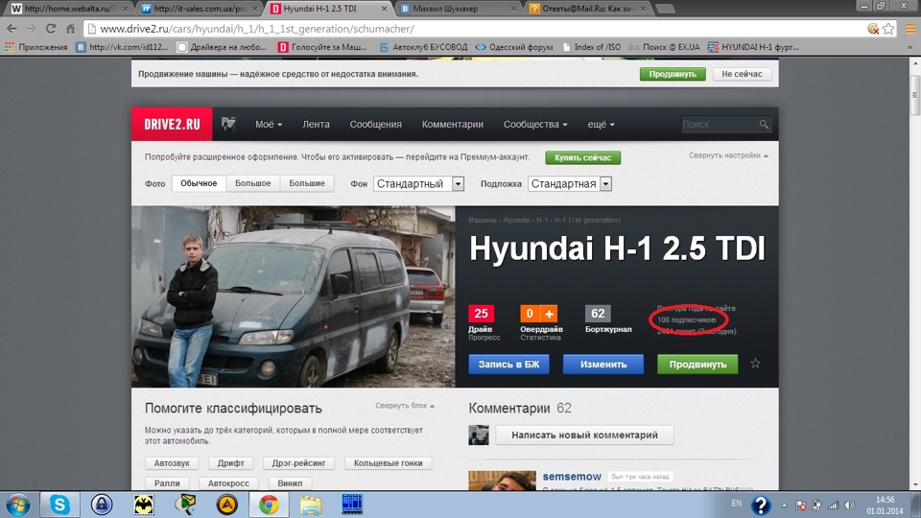This screenshot has width=921, height=518.
Task: Open the 62 Бортжурнал counter
Action: (x=598, y=314)
